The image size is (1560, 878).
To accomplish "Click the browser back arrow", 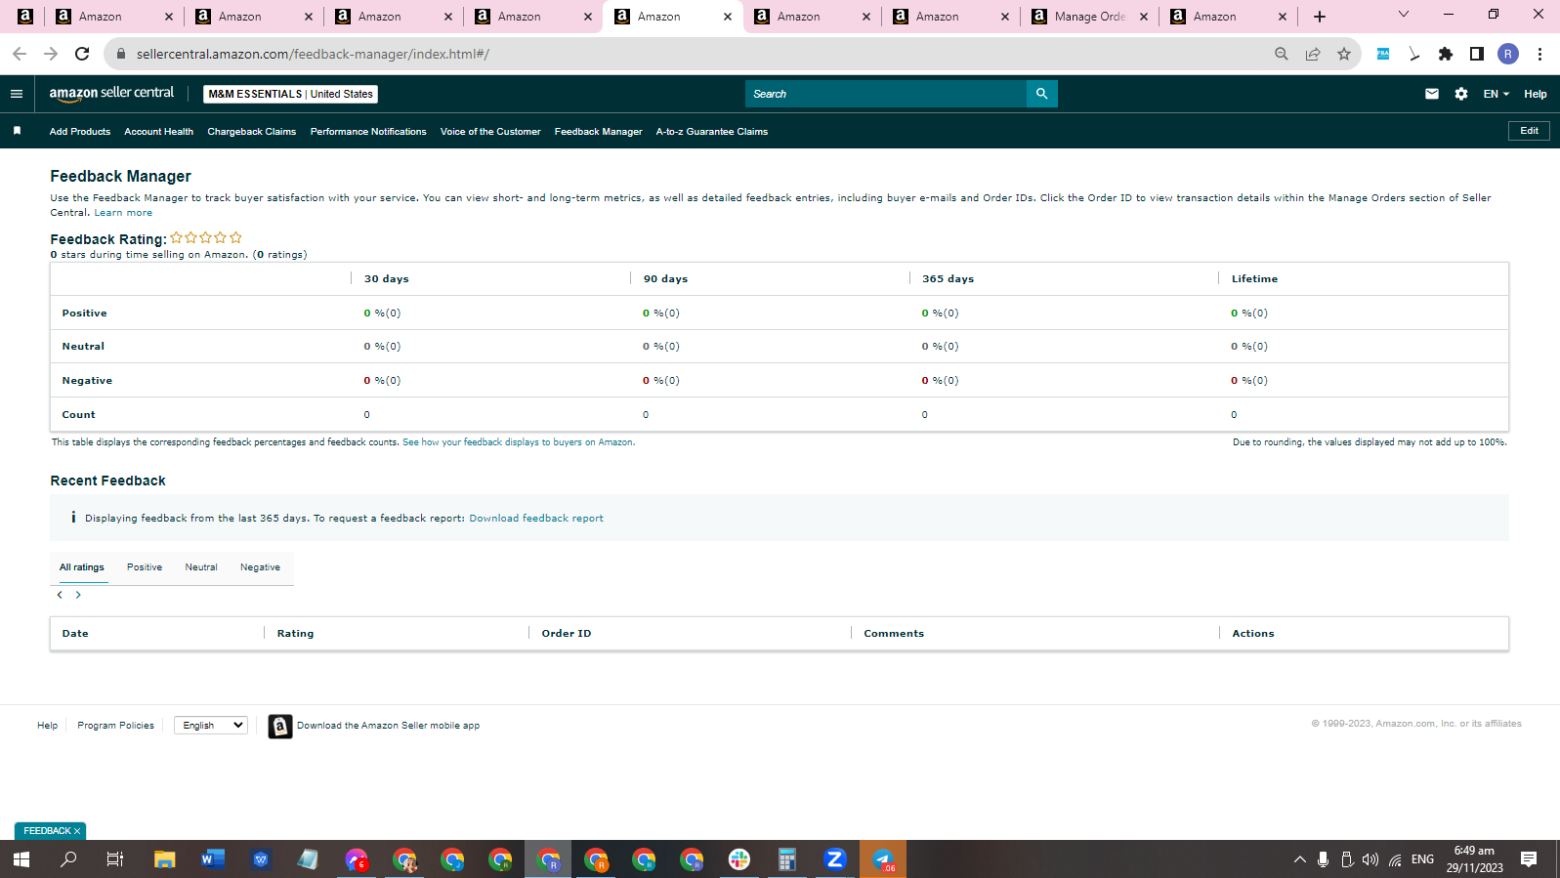I will pos(20,54).
